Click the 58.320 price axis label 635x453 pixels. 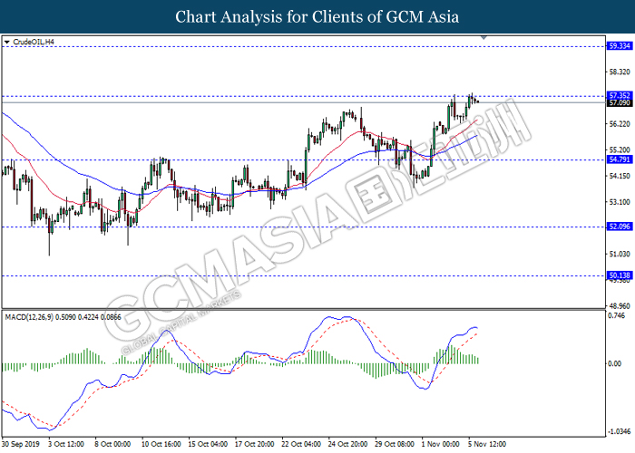click(x=620, y=72)
